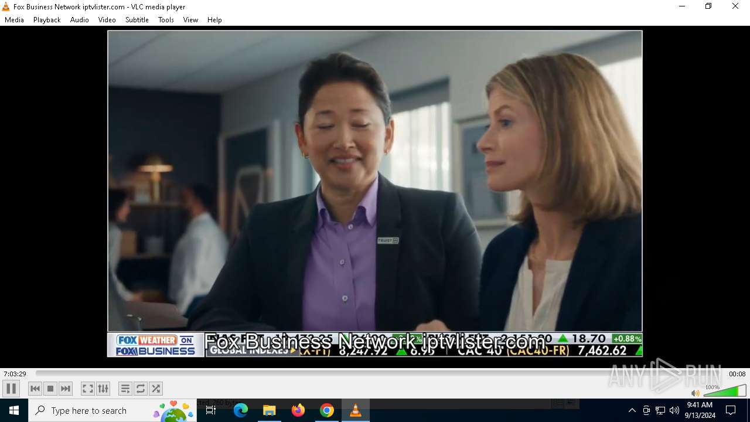Select VLC media player taskbar icon
Viewport: 750px width, 422px height.
pyautogui.click(x=355, y=410)
